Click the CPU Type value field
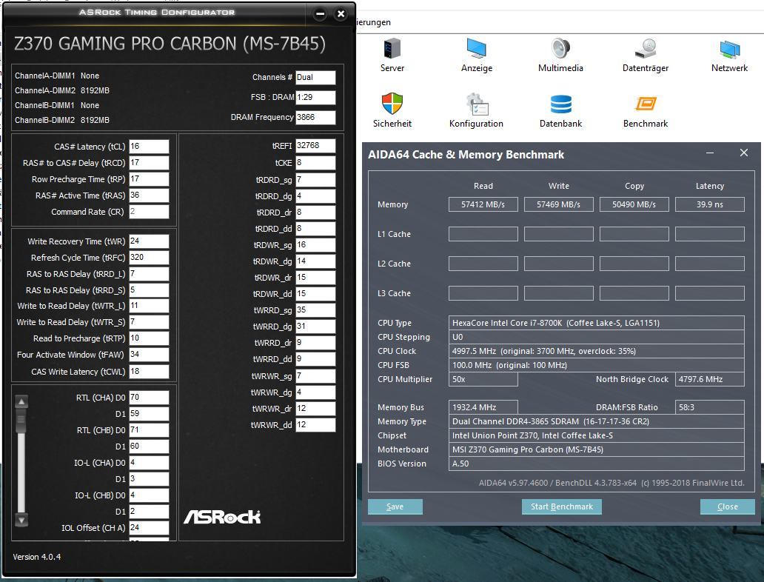 [x=597, y=323]
